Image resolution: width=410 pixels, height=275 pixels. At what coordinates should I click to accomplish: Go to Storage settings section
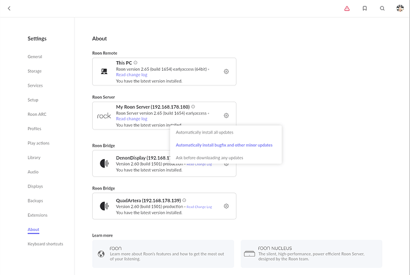(34, 71)
